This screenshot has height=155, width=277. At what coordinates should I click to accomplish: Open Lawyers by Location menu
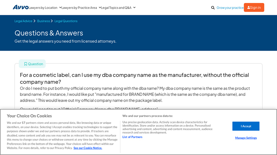click(x=43, y=8)
